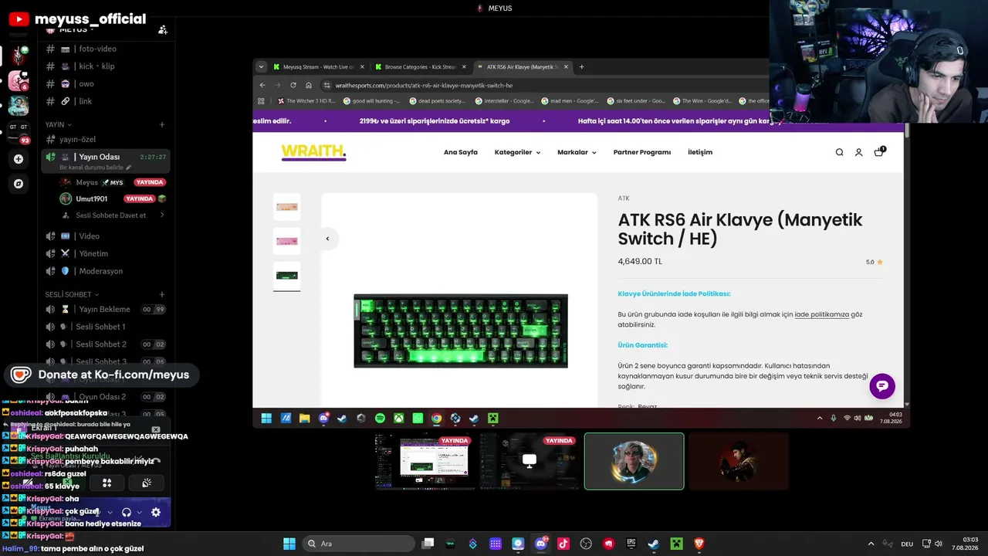Open OBS Studio from the outer taskbar
Image resolution: width=988 pixels, height=556 pixels.
[x=586, y=544]
